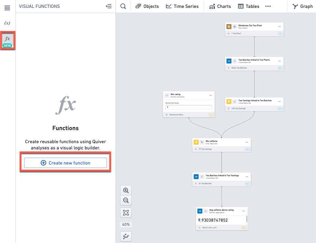Open the Time Series menu
316x243 pixels.
coord(182,7)
